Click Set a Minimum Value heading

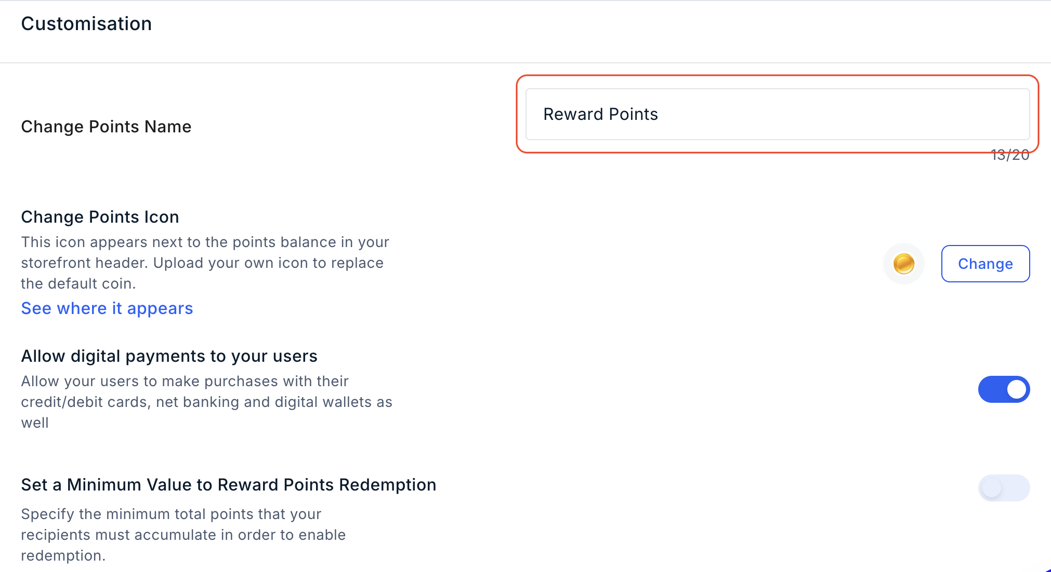point(229,485)
